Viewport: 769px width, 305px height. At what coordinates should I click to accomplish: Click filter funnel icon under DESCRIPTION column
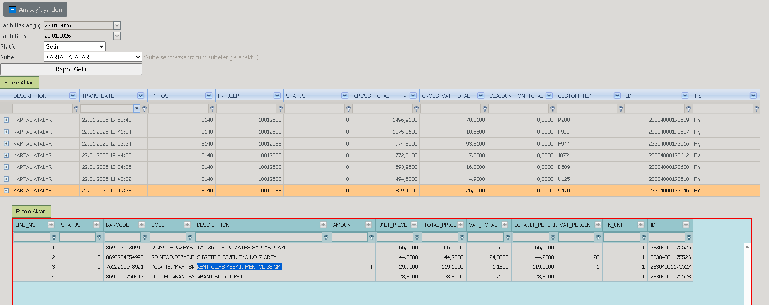(76, 109)
